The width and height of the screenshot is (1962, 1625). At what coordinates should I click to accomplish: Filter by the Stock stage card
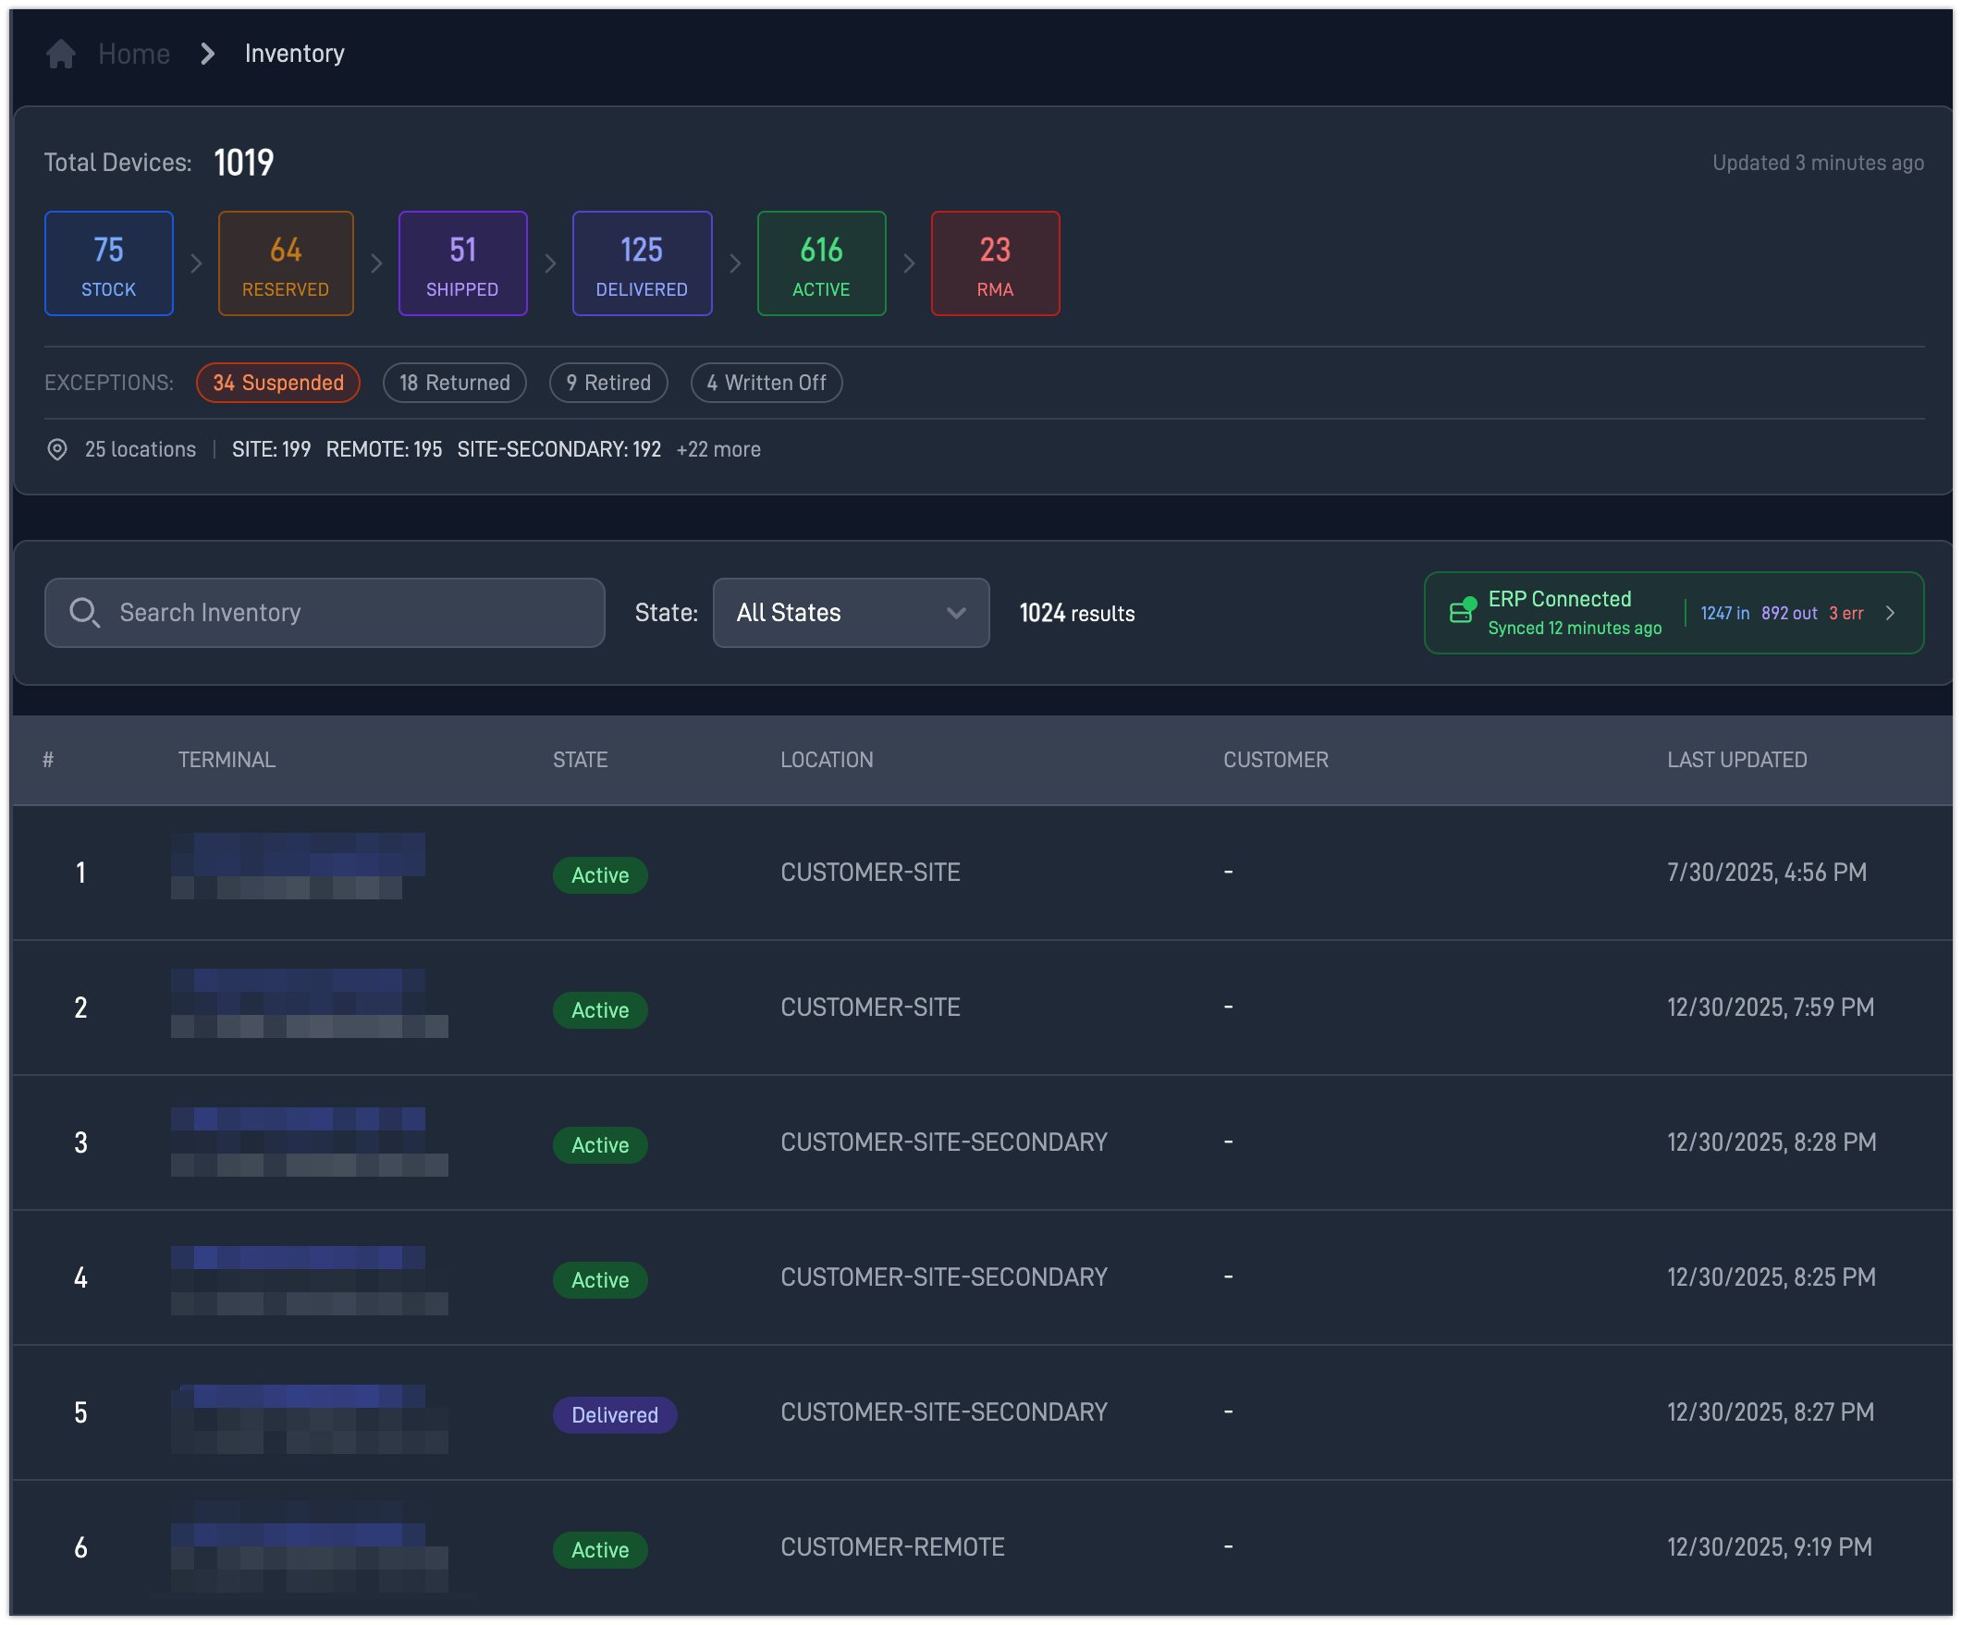(x=108, y=263)
